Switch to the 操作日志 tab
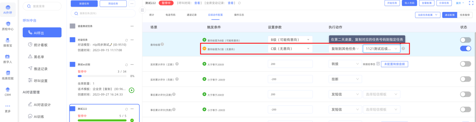Viewport: 476px width, 122px height. pyautogui.click(x=239, y=15)
